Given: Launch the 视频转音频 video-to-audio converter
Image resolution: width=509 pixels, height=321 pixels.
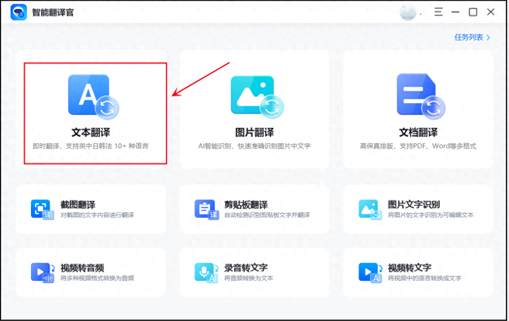Looking at the screenshot, I should 90,272.
